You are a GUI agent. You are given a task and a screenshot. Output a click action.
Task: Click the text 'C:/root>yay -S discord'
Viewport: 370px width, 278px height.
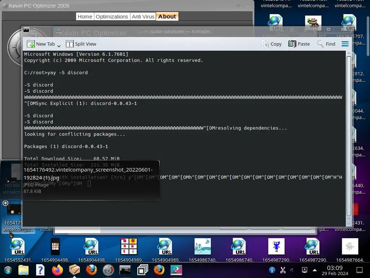56,72
